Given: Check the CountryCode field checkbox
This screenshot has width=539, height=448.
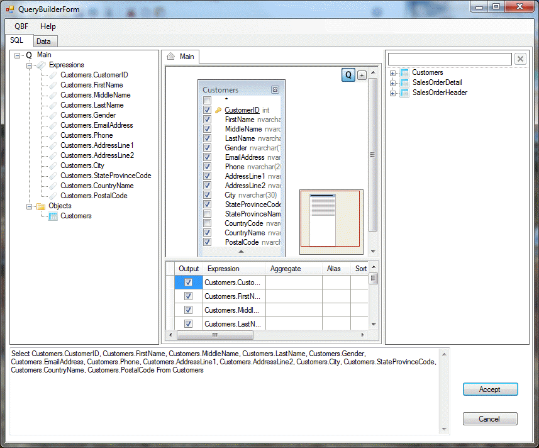Looking at the screenshot, I should (207, 223).
